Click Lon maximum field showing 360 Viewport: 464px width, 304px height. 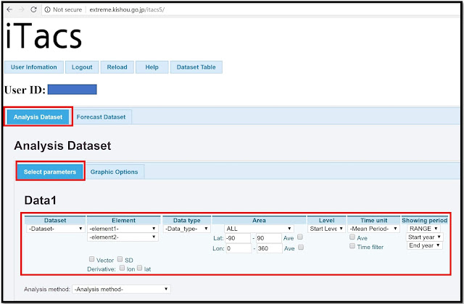coord(269,248)
